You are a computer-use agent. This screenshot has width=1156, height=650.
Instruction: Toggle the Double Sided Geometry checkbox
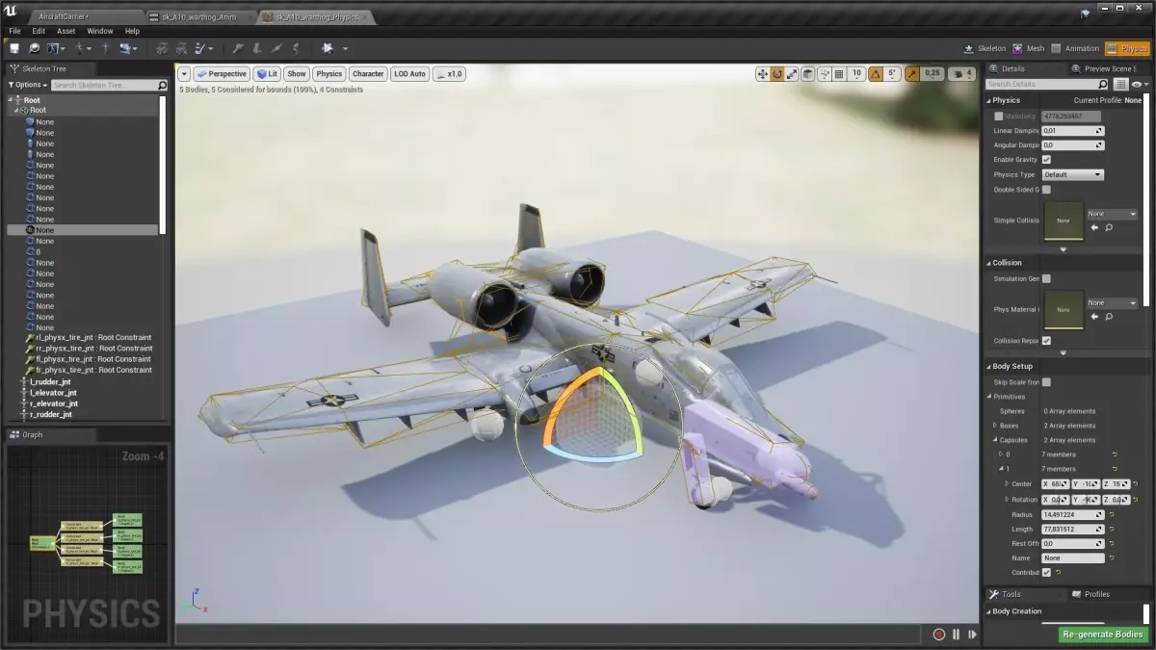pos(1046,190)
